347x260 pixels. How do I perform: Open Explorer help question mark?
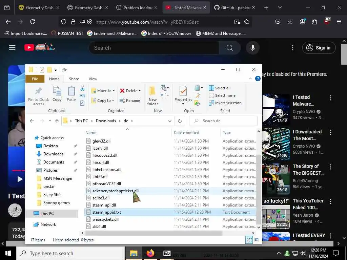tap(258, 79)
